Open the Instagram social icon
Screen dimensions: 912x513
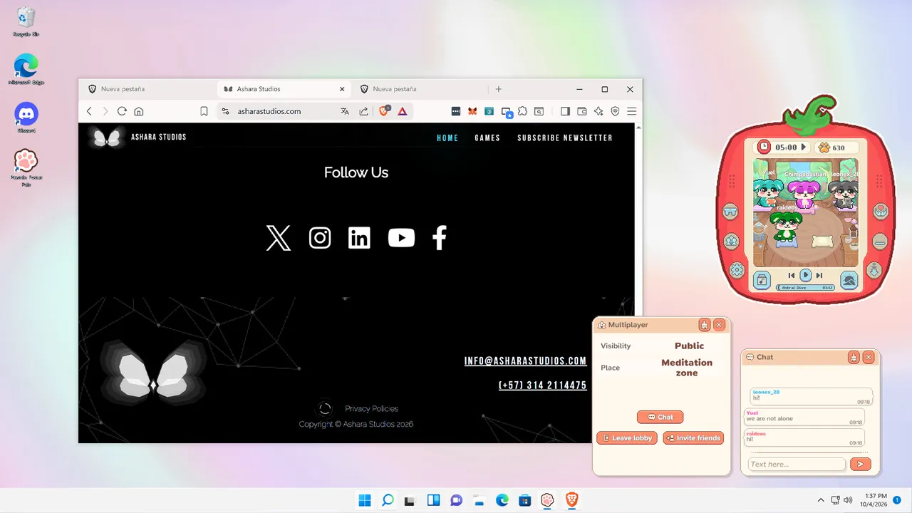(x=320, y=238)
